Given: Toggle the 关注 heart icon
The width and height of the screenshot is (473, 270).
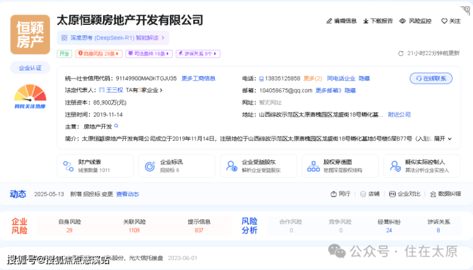Looking at the screenshot, I should click(x=444, y=21).
